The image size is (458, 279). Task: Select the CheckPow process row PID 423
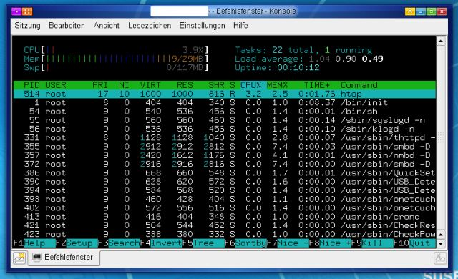pos(225,234)
